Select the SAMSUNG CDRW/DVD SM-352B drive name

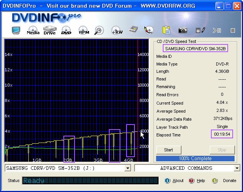coord(195,49)
